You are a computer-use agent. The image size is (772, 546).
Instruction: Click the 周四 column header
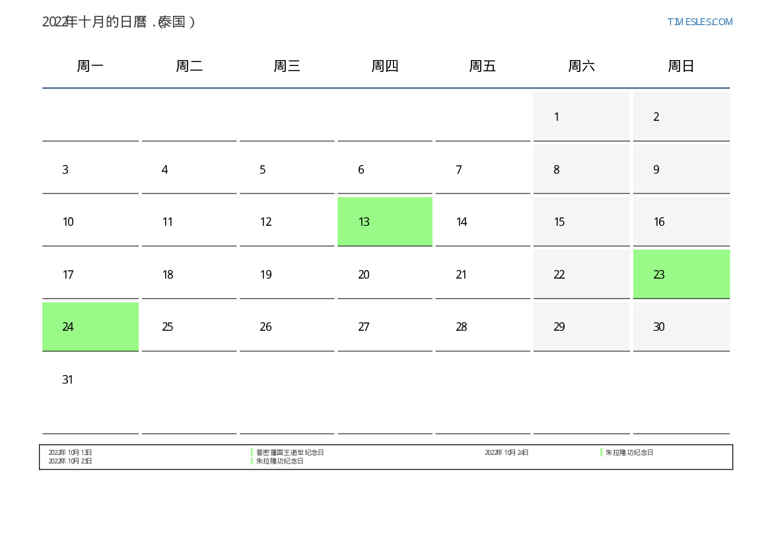(x=384, y=66)
